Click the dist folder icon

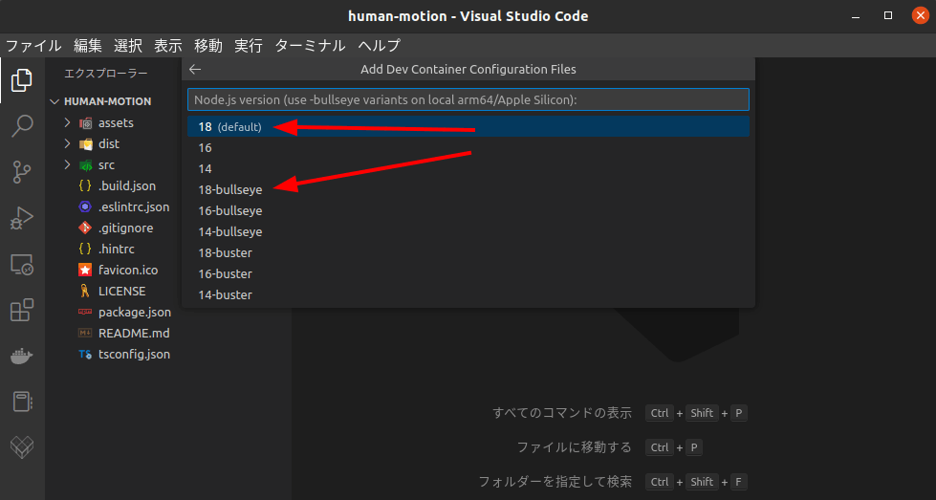(86, 143)
